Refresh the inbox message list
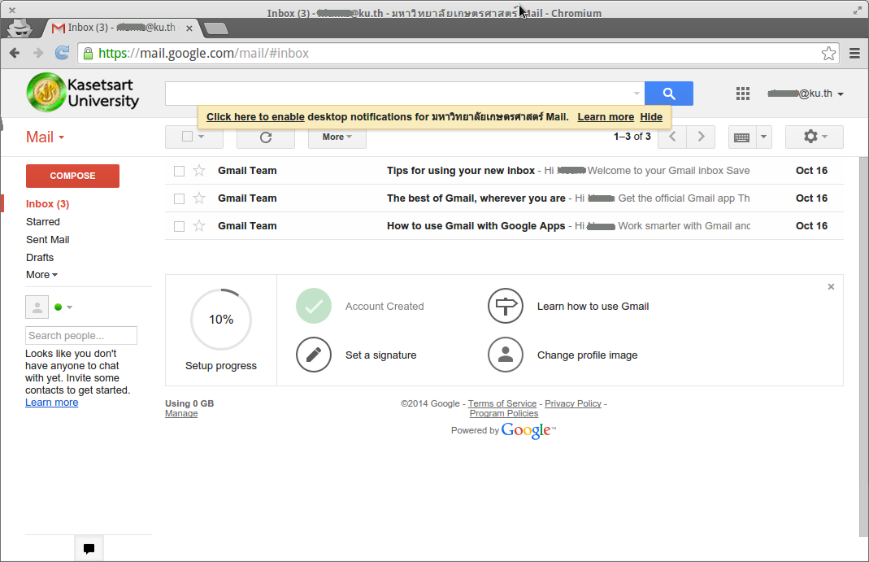This screenshot has width=869, height=562. pos(266,137)
